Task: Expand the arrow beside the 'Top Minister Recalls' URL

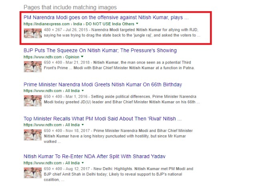Action: click(83, 125)
